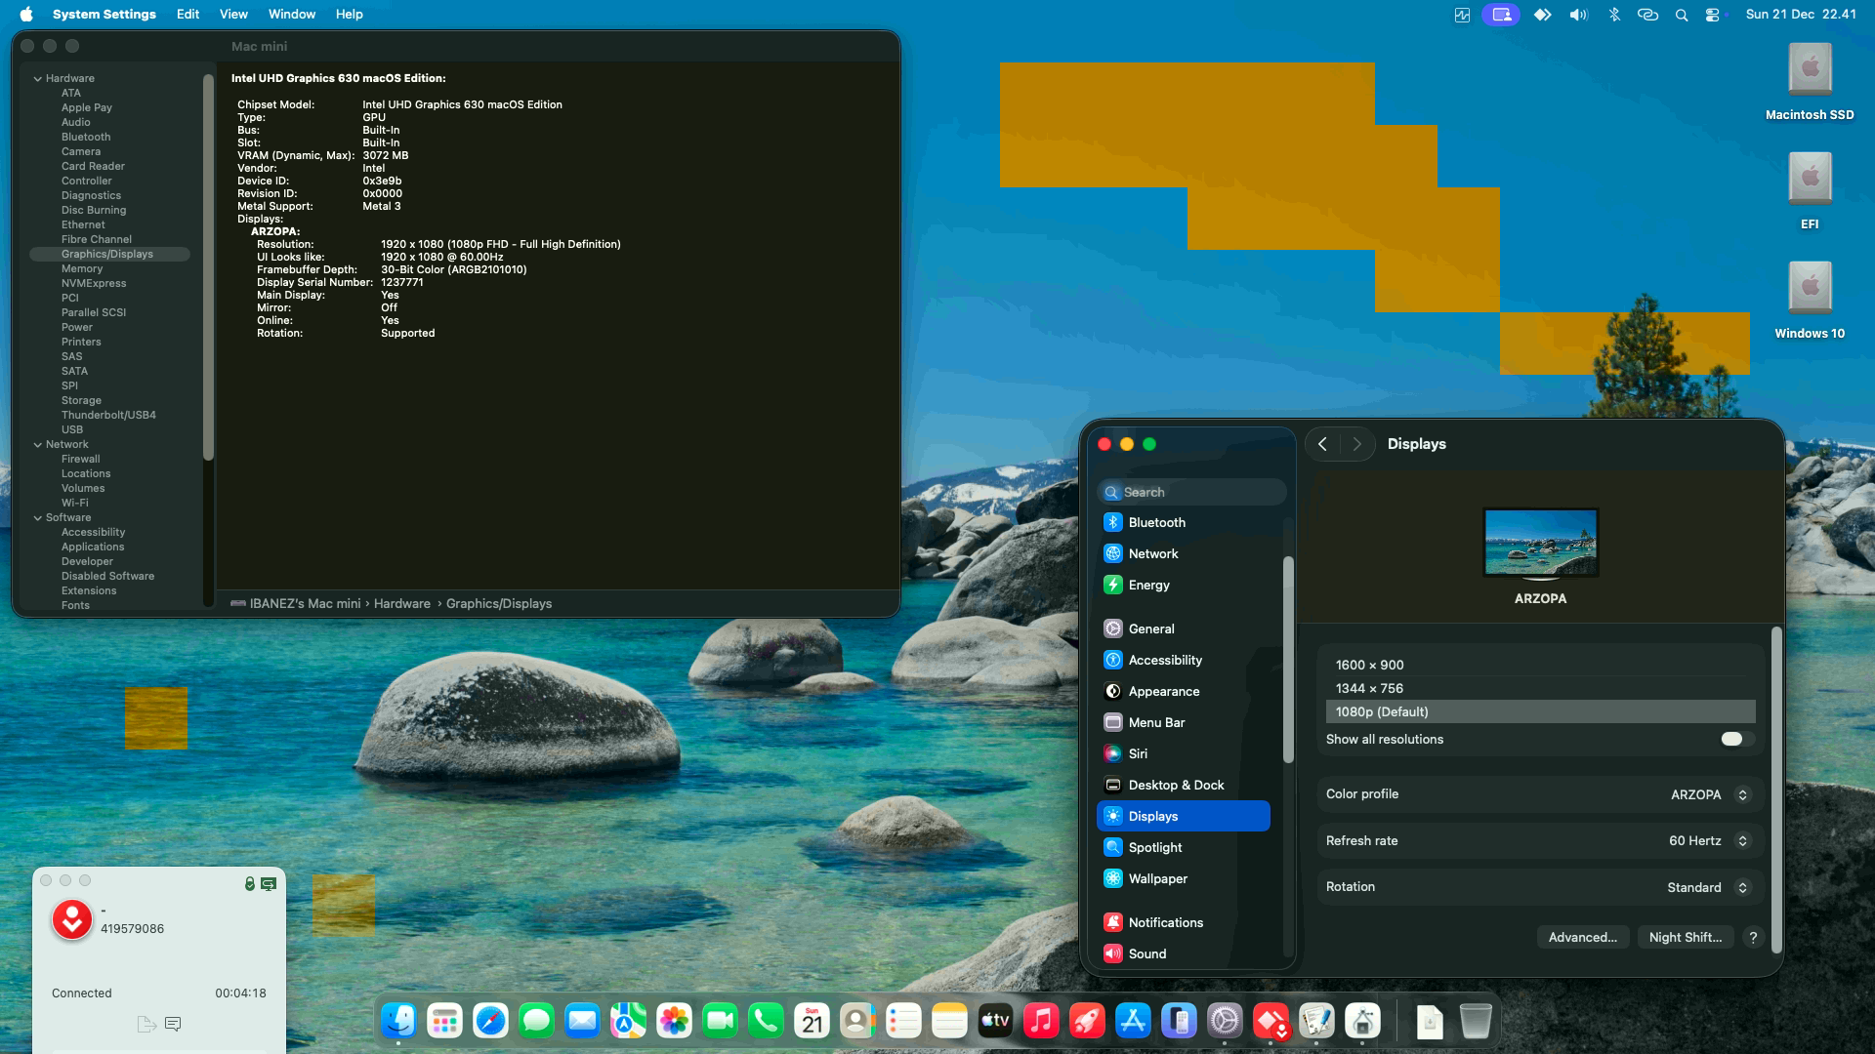Select Displays in System Settings sidebar
The width and height of the screenshot is (1875, 1054).
1184,816
